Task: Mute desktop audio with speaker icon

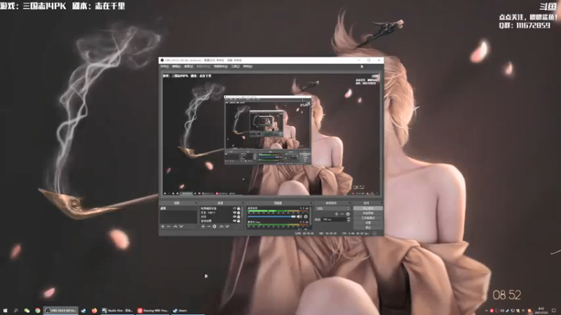Action: pos(299,217)
